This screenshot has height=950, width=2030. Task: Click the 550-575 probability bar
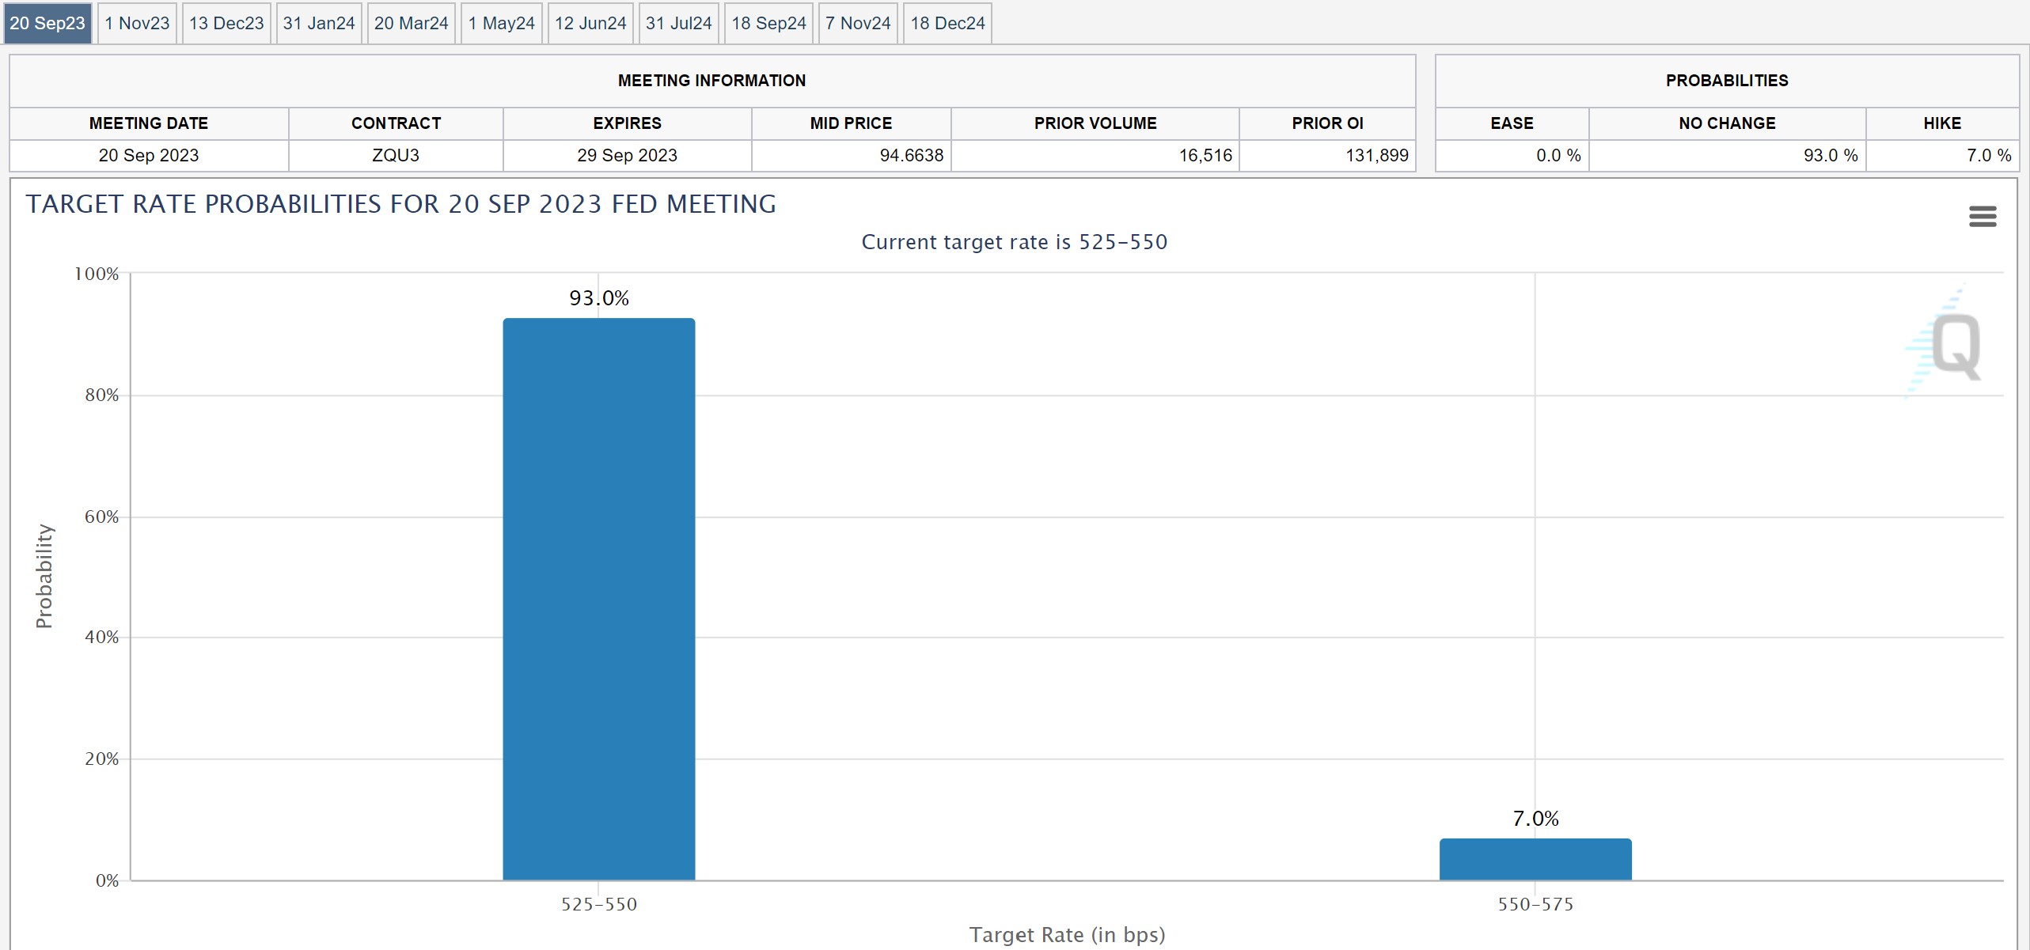tap(1535, 859)
